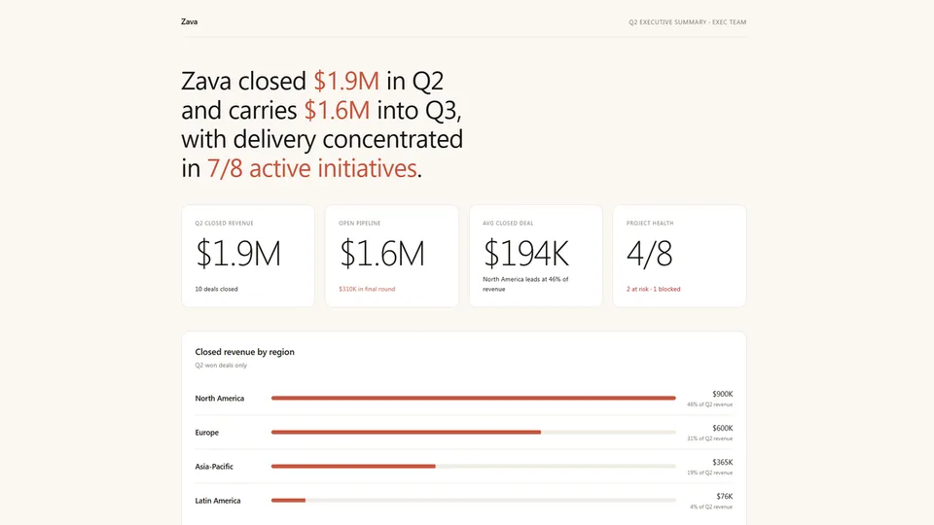Click the Zava brand name in header

190,21
